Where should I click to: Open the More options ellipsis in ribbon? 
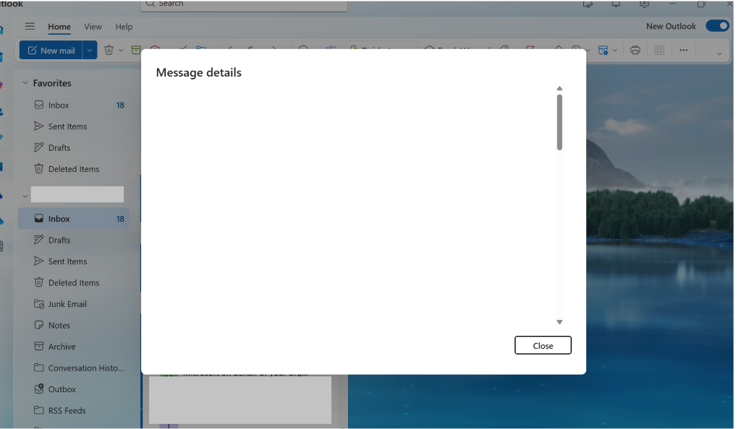coord(684,50)
